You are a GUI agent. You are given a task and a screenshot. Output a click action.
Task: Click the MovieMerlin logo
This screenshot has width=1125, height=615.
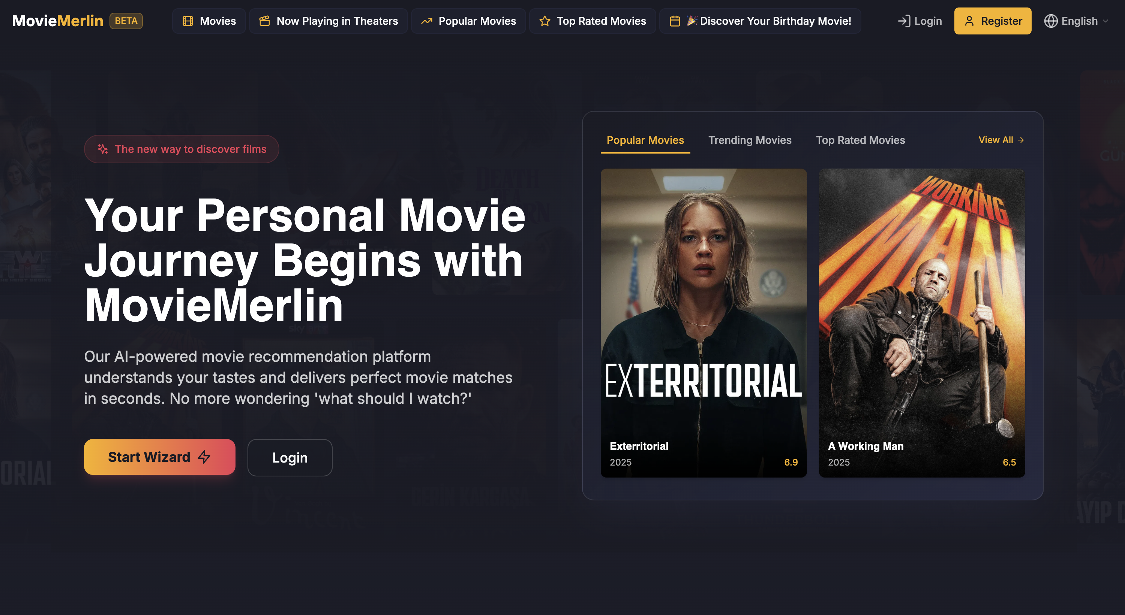pyautogui.click(x=57, y=20)
